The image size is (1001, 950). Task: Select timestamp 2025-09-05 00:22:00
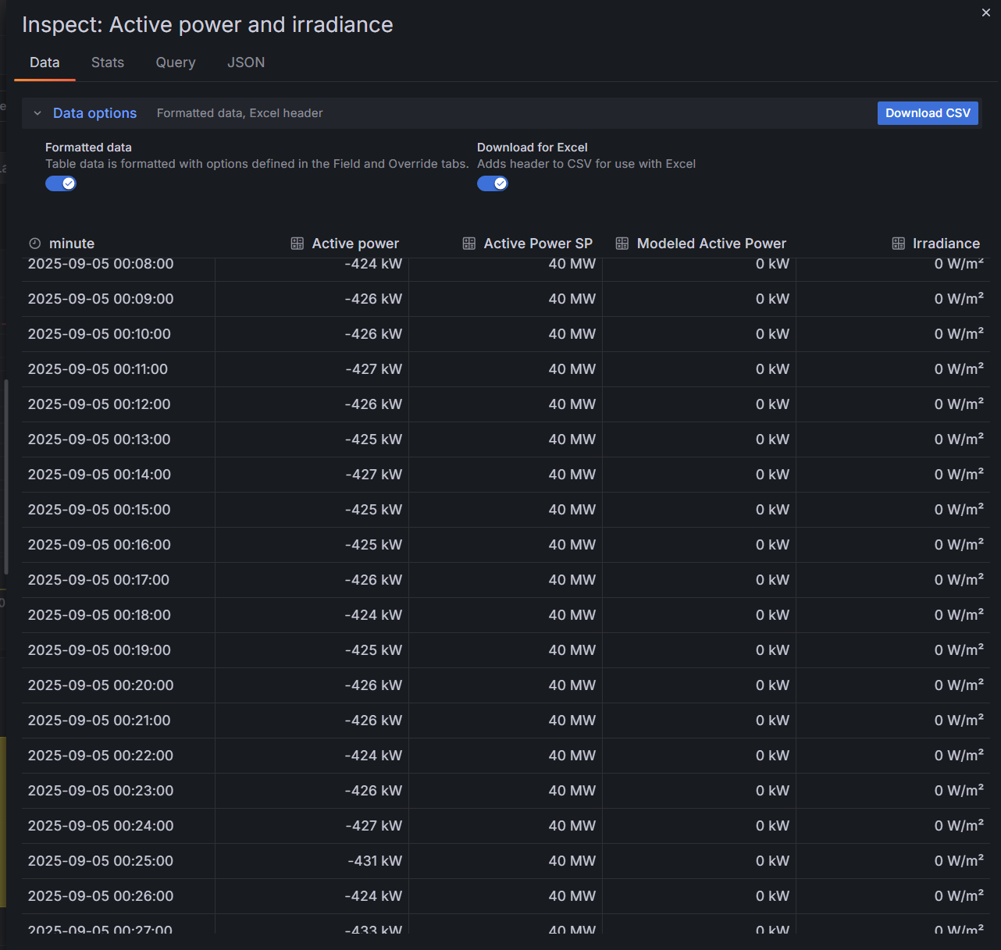(101, 756)
